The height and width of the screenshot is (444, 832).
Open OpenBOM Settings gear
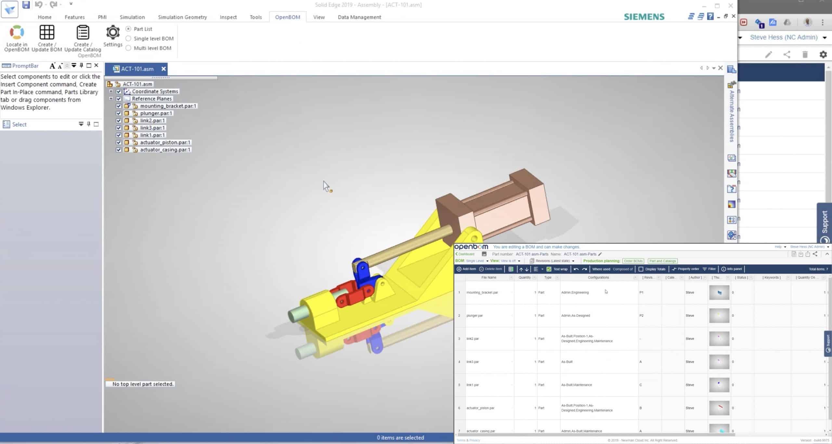113,32
